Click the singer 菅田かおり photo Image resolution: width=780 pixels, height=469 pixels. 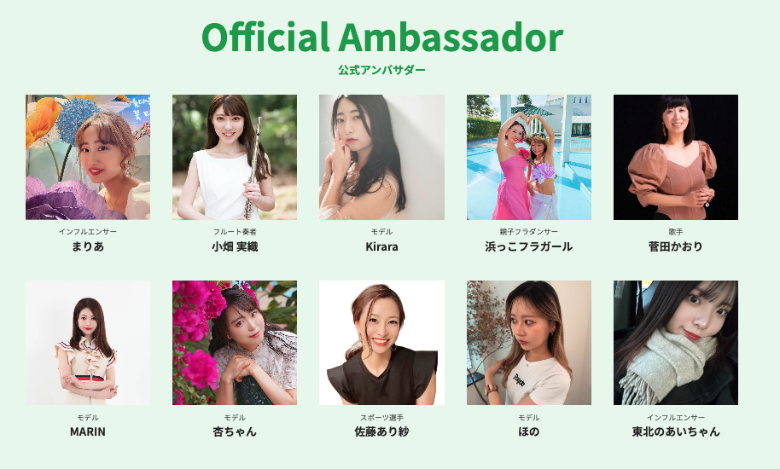point(676,157)
